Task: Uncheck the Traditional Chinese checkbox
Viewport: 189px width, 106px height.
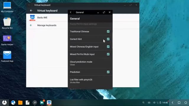Action: [108, 32]
